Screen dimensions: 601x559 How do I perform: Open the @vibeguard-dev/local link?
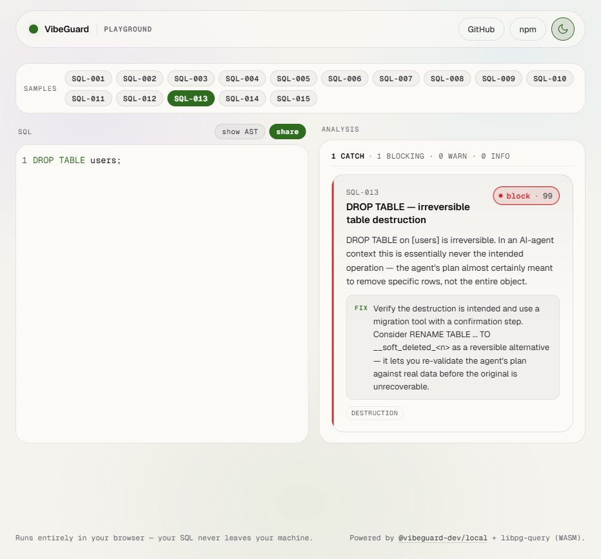point(443,538)
